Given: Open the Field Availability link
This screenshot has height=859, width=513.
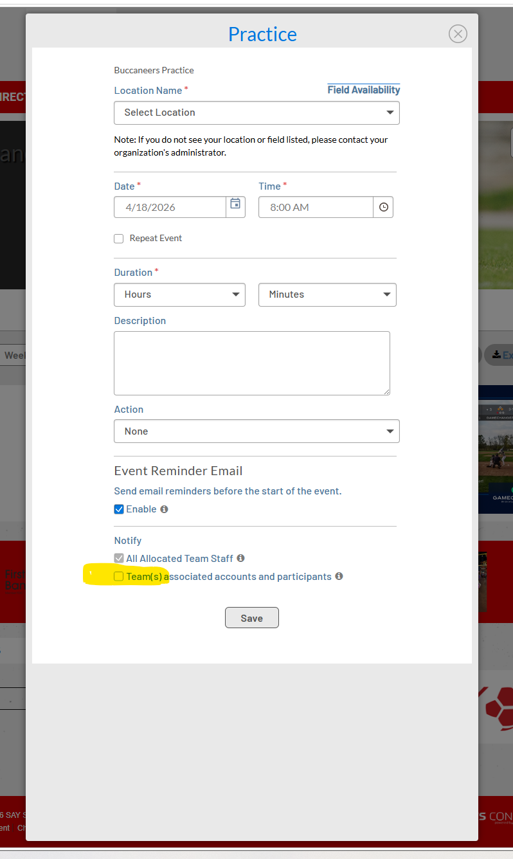Looking at the screenshot, I should click(363, 90).
